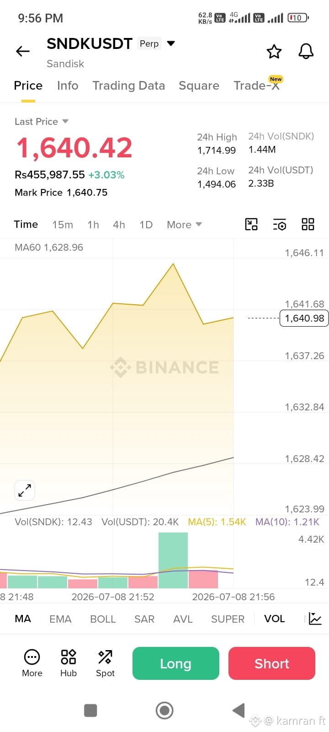Screen dimensions: 329x732
Task: Toggle the BOLL indicator
Action: click(x=103, y=619)
